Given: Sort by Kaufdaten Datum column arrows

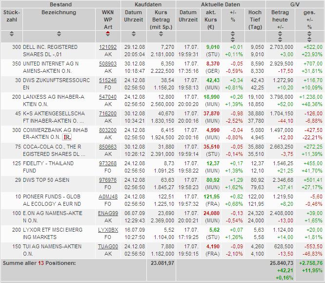Looking at the screenshot, I should pos(134,34).
